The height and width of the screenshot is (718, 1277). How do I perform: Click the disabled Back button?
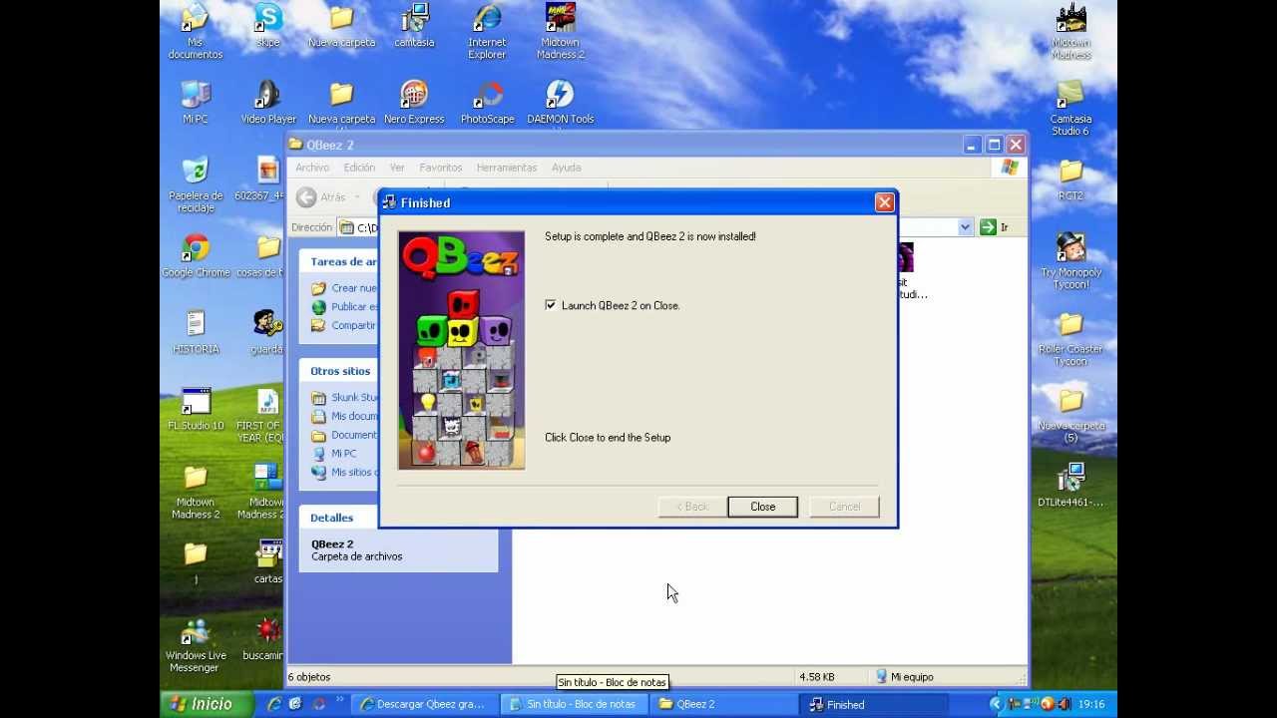click(x=691, y=507)
